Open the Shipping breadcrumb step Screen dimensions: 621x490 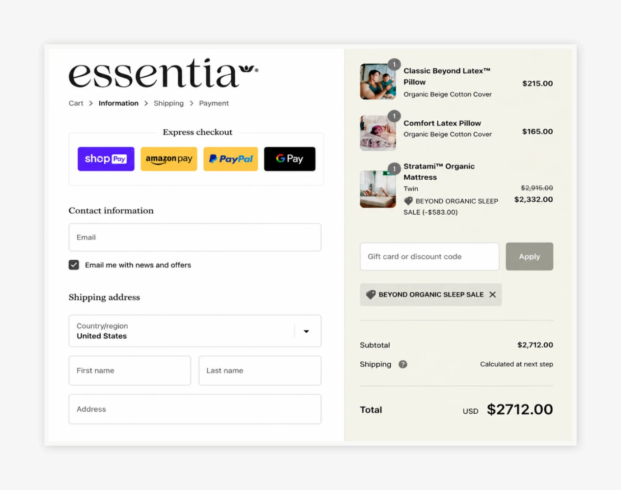coord(169,103)
